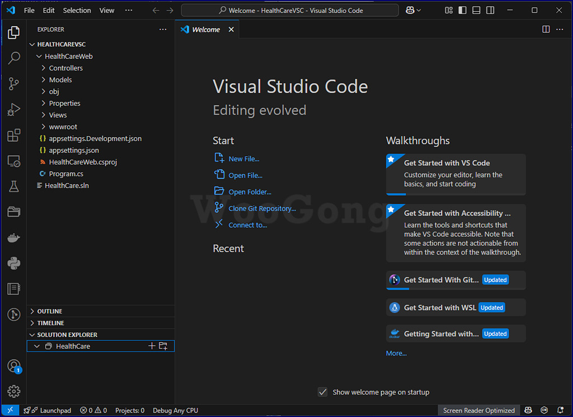Close the Welcome tab
The image size is (573, 417).
[x=231, y=30]
